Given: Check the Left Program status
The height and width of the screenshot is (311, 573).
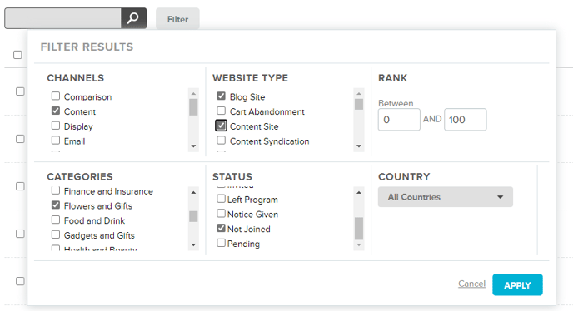Looking at the screenshot, I should point(221,199).
